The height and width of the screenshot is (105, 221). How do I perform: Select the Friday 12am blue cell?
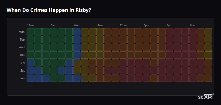click(x=30, y=63)
